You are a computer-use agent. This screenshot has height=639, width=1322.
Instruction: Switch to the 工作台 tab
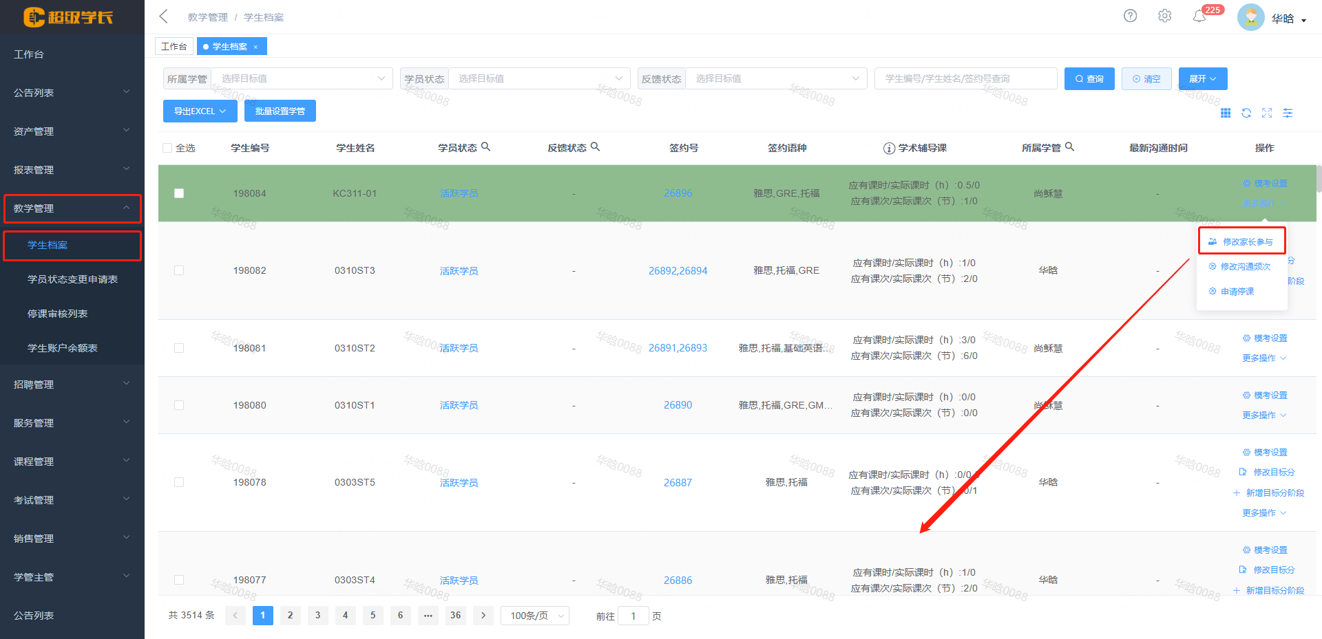(174, 46)
